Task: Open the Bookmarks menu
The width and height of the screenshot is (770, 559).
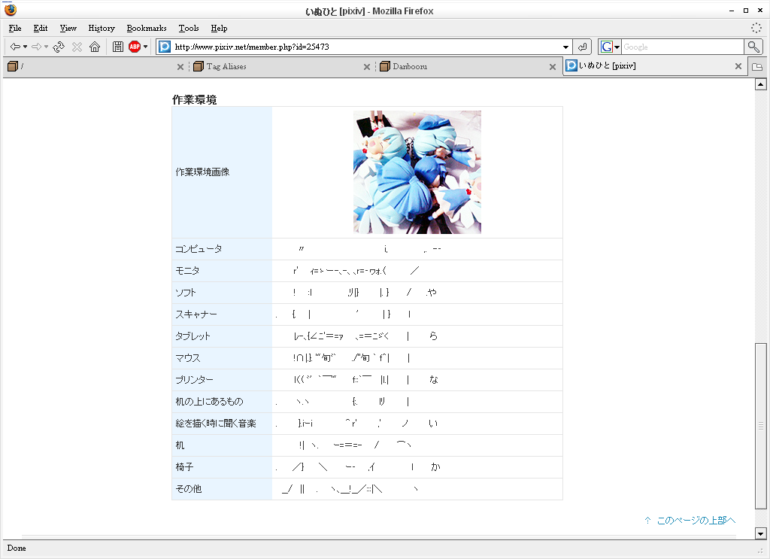Action: pos(146,28)
